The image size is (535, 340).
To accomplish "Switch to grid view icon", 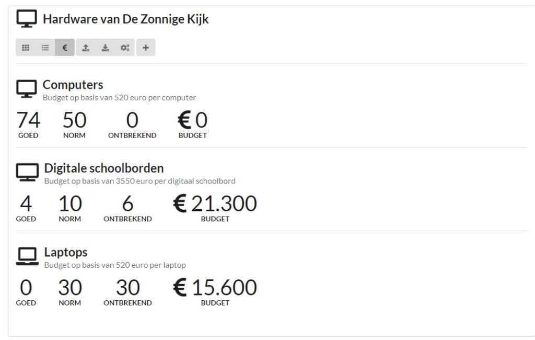I will pos(26,48).
